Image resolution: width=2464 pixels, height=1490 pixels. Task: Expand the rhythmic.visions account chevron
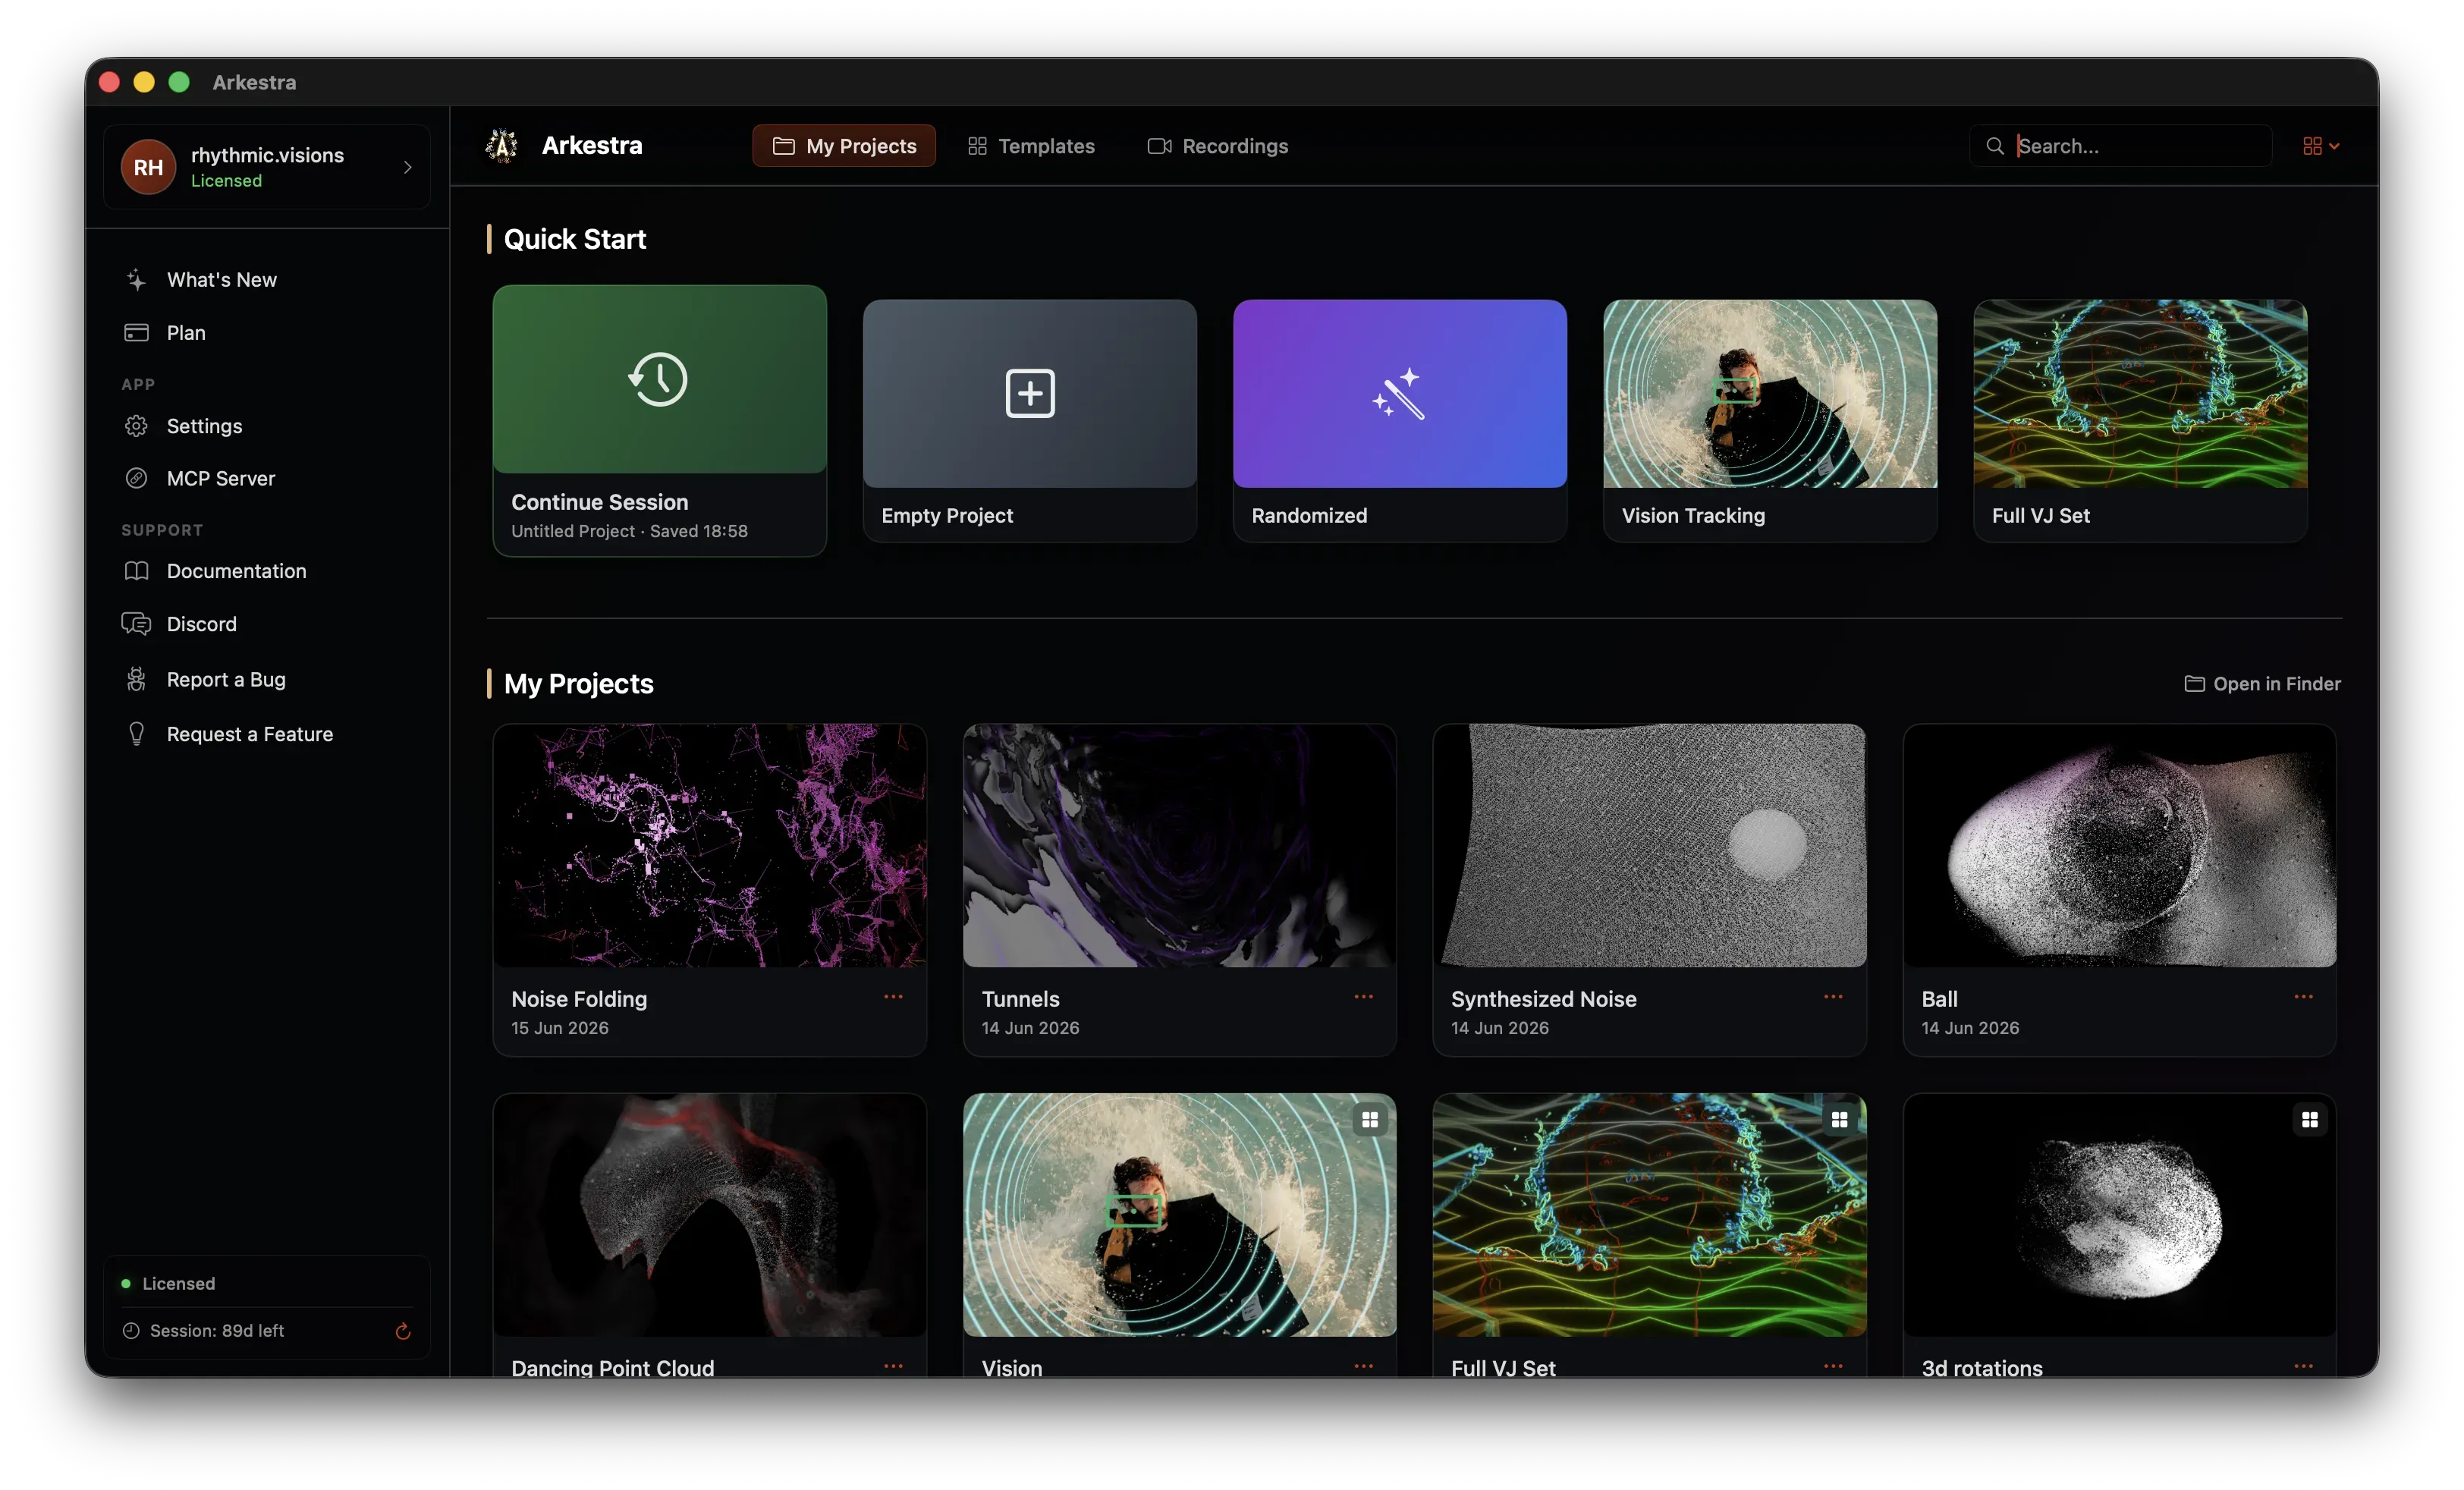407,167
